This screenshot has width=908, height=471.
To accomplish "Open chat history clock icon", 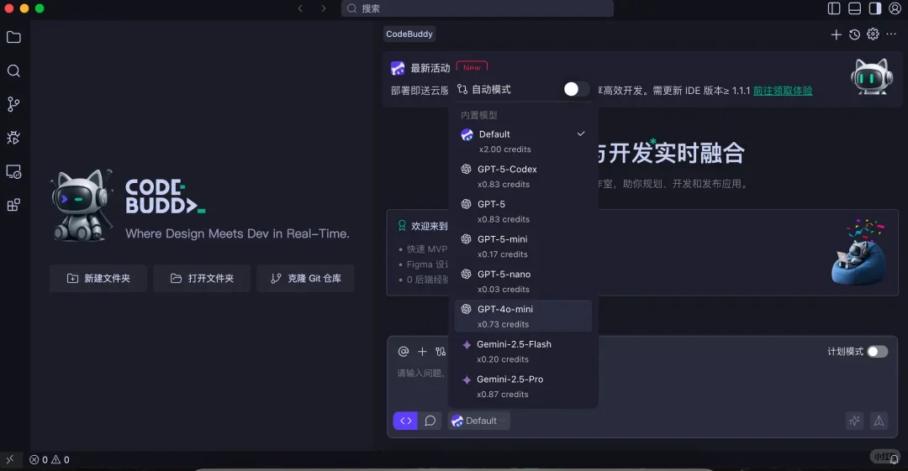I will point(854,34).
